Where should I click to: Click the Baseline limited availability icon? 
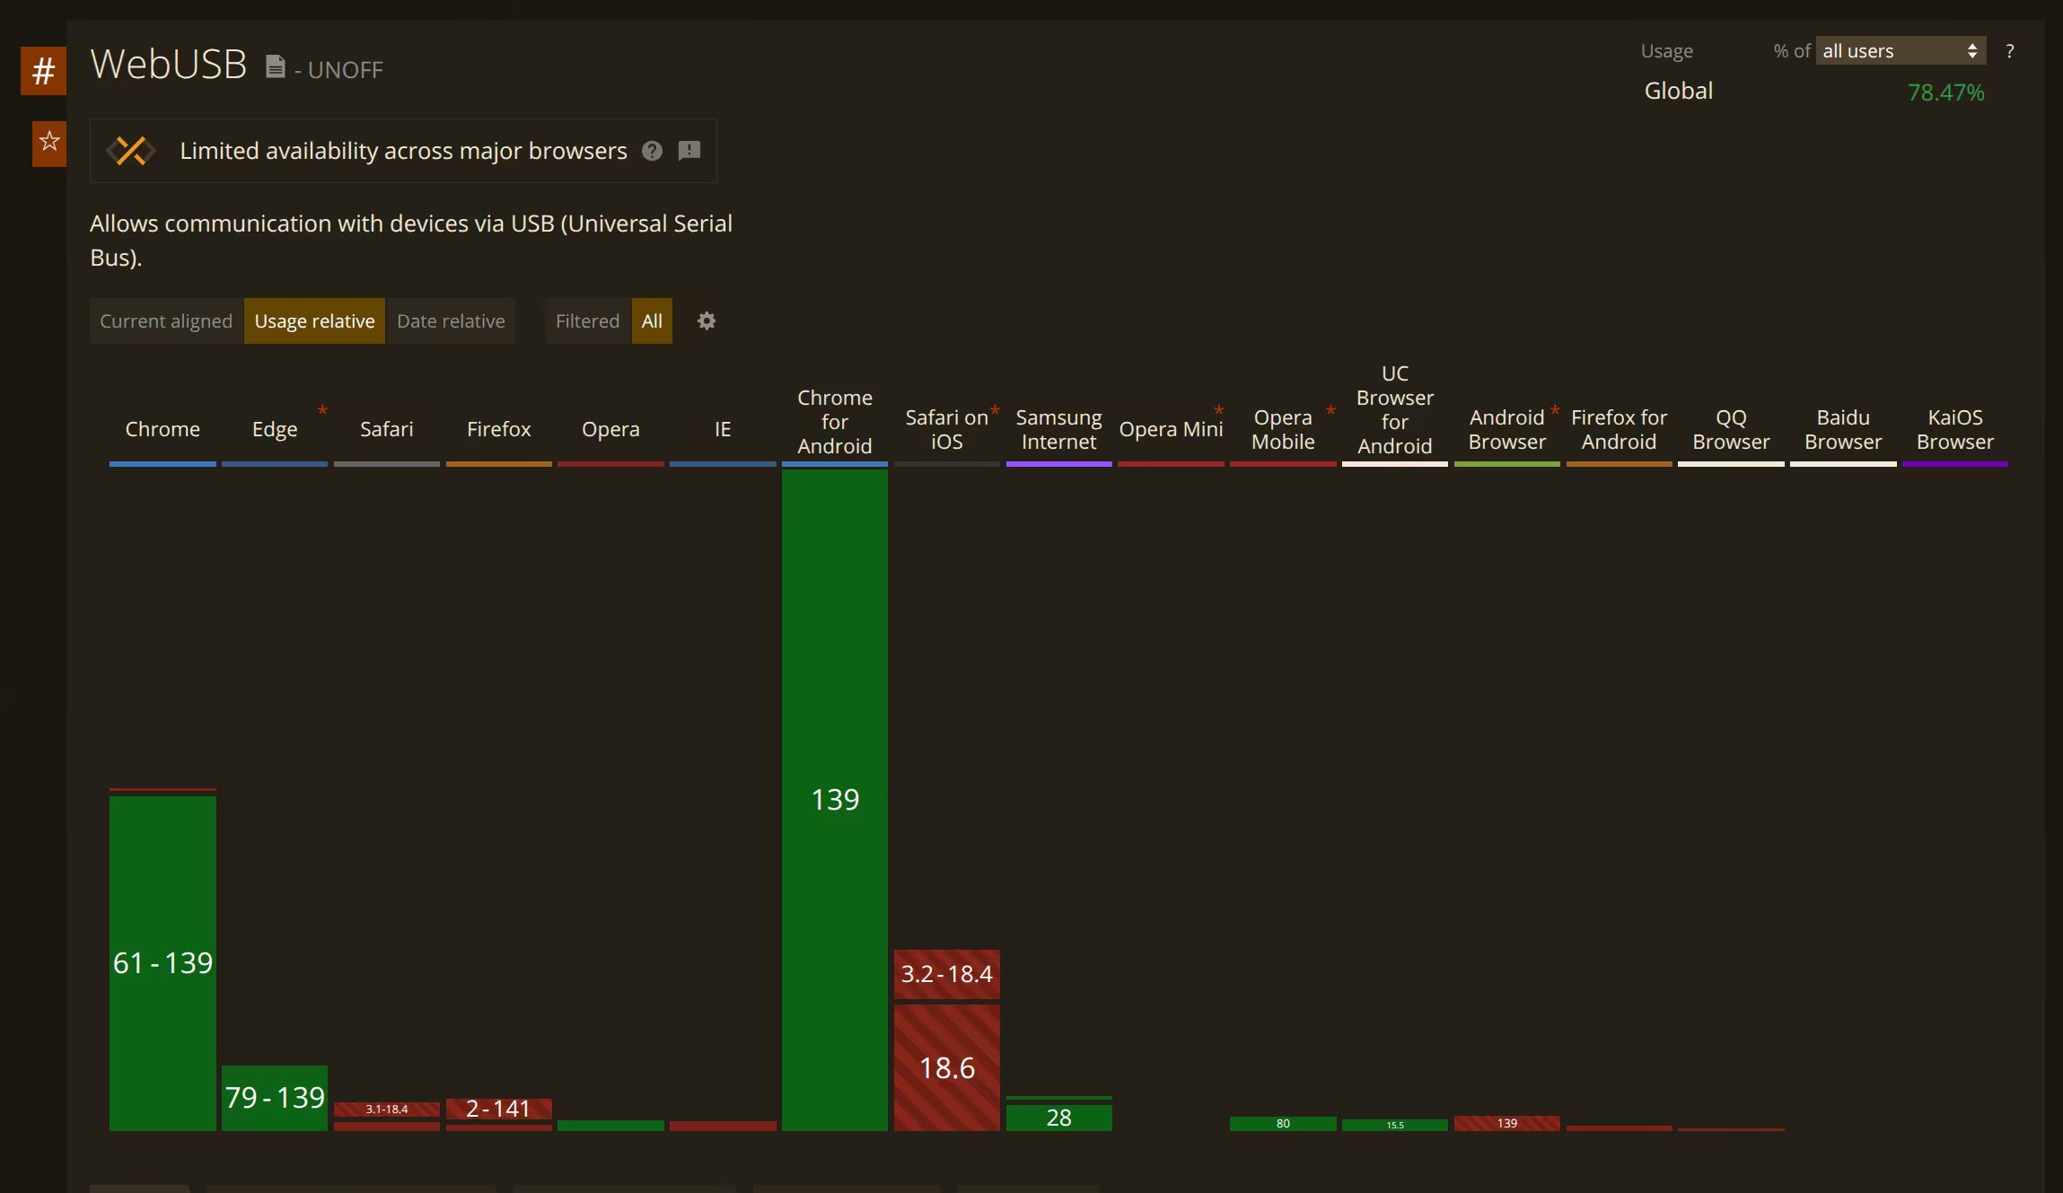point(131,151)
